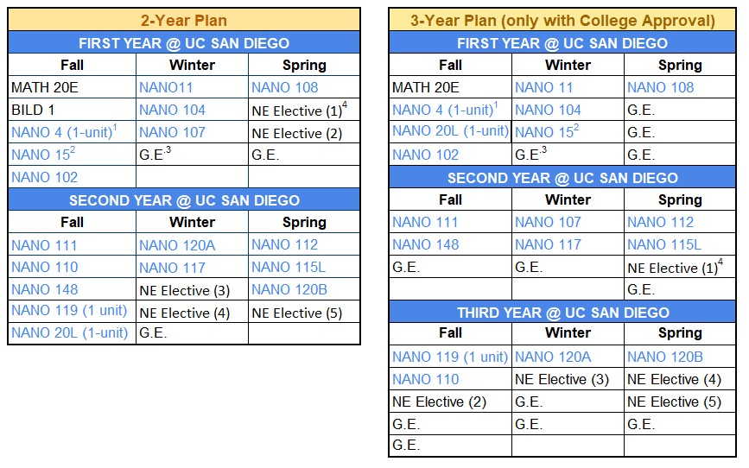Viewport: 749px width, 468px height.
Task: Select the 2-Year Plan title header
Action: [184, 21]
